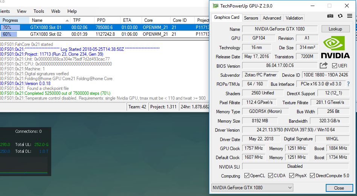Click the GPU-Z refresh icon
Screen dimensions: 357x196
340,16
